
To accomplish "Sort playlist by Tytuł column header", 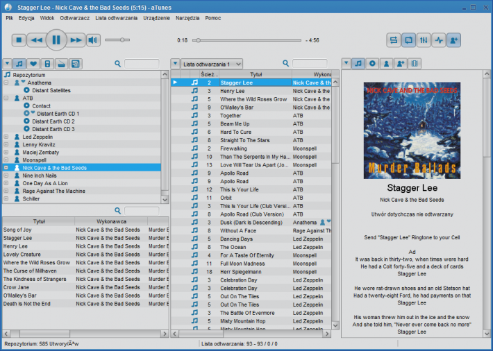I will tap(256, 74).
